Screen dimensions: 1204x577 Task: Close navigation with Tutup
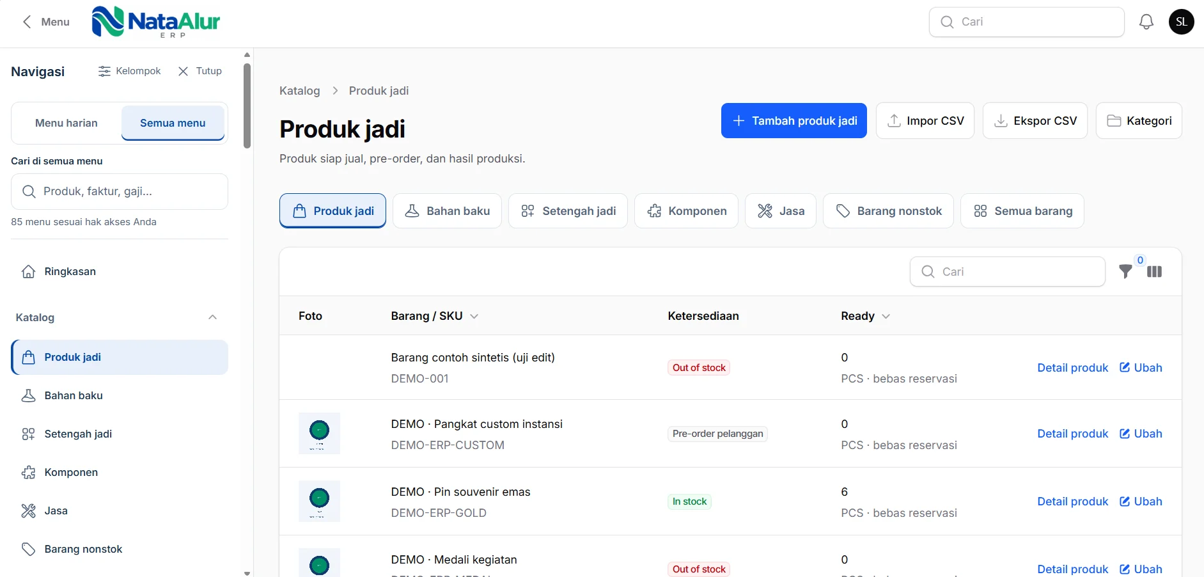pos(200,71)
